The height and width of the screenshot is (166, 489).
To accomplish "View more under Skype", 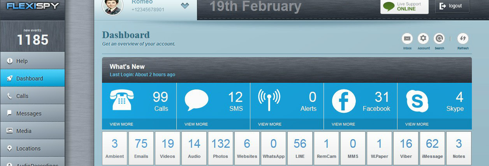I will (417, 124).
